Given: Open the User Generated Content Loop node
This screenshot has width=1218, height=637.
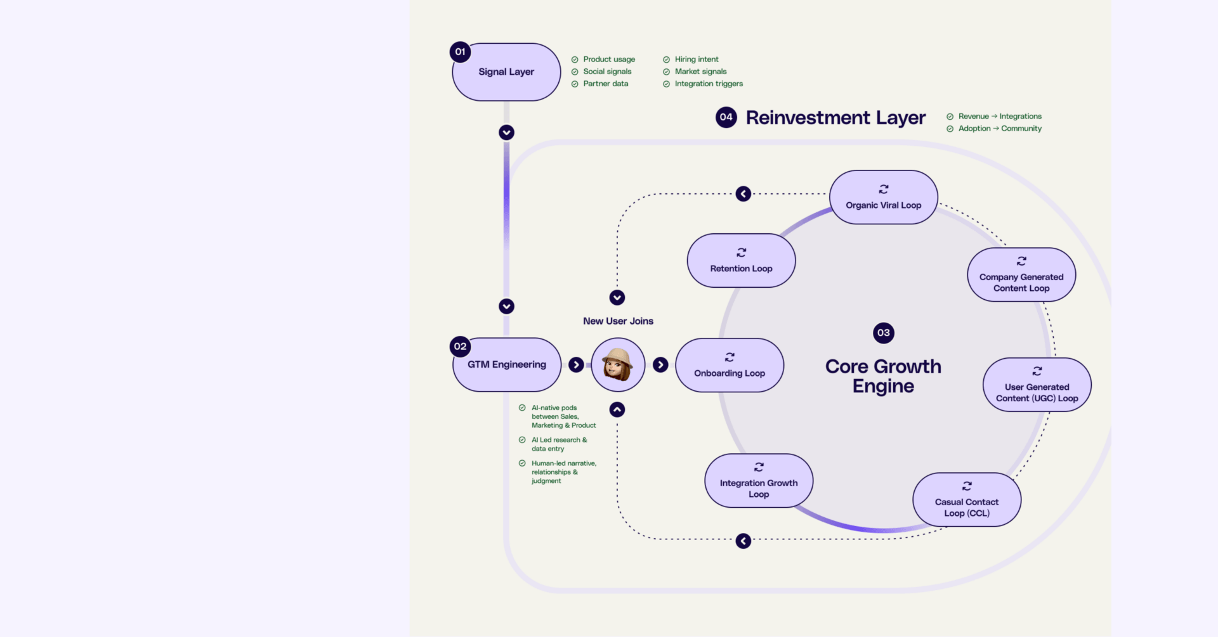Looking at the screenshot, I should 1036,384.
